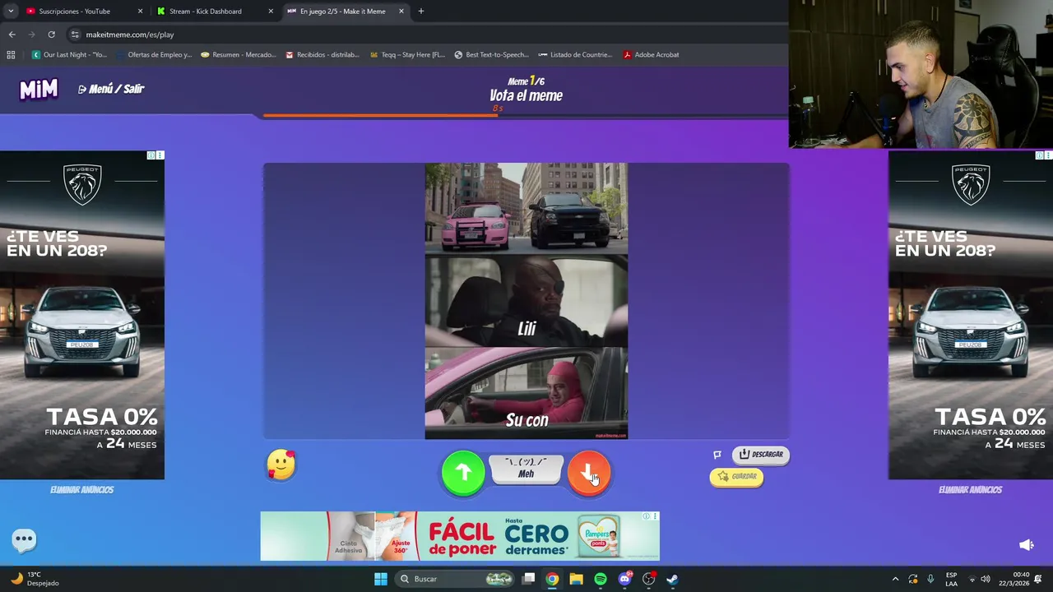Save meme with Guardar button
Screen dimensions: 1053x592
736,476
